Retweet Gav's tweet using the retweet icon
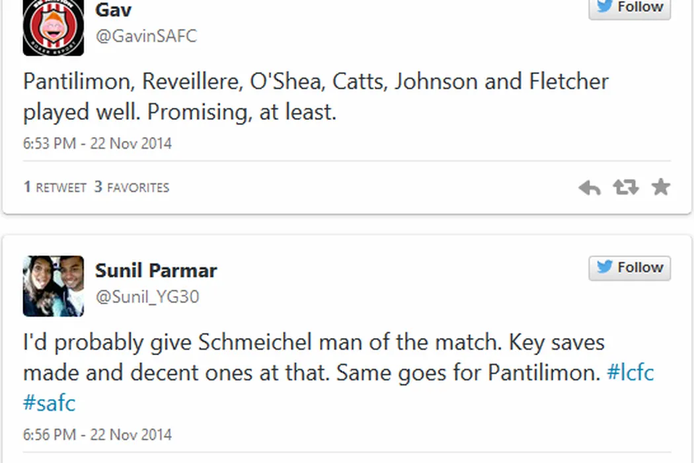The width and height of the screenshot is (694, 463). [625, 188]
